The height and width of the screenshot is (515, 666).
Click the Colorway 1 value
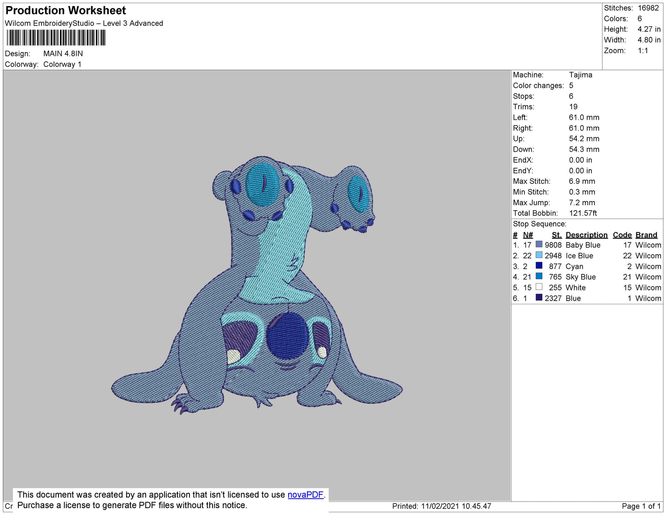(62, 64)
